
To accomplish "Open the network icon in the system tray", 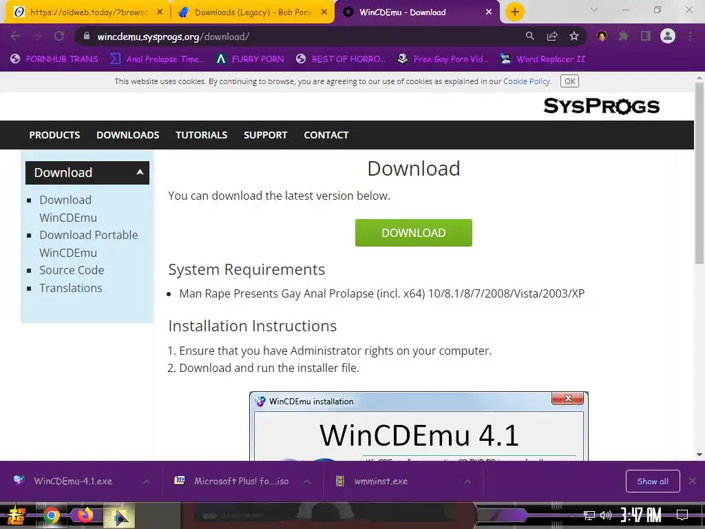I will 589,515.
